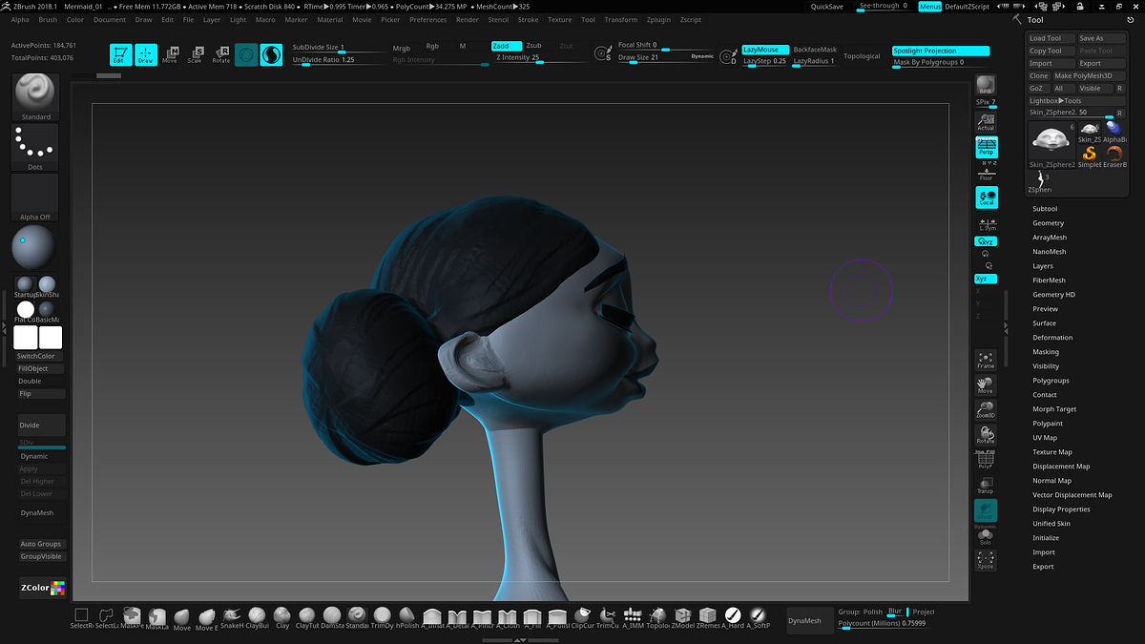Viewport: 1145px width, 644px height.
Task: Open the Stroke menu
Action: click(x=528, y=20)
